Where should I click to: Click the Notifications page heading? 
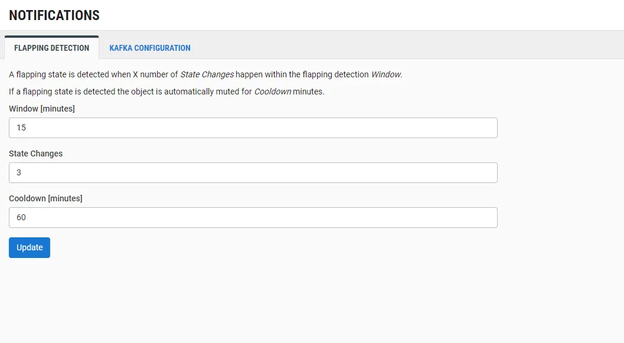click(x=54, y=15)
